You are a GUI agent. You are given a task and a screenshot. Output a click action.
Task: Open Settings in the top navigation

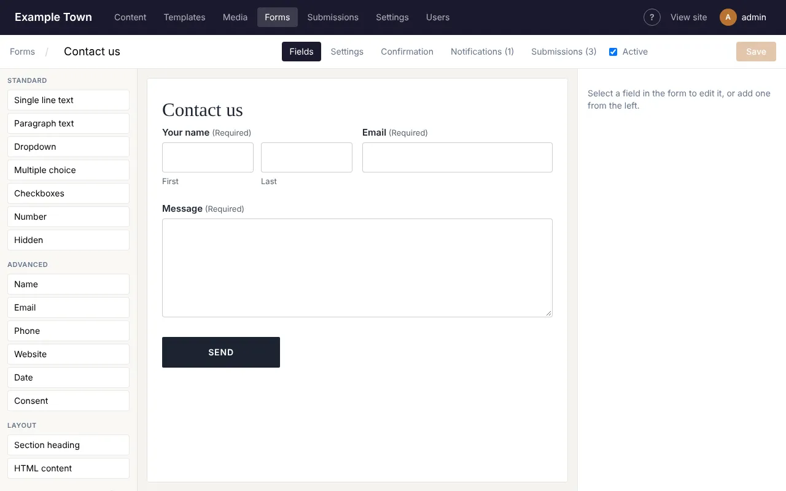coord(392,17)
